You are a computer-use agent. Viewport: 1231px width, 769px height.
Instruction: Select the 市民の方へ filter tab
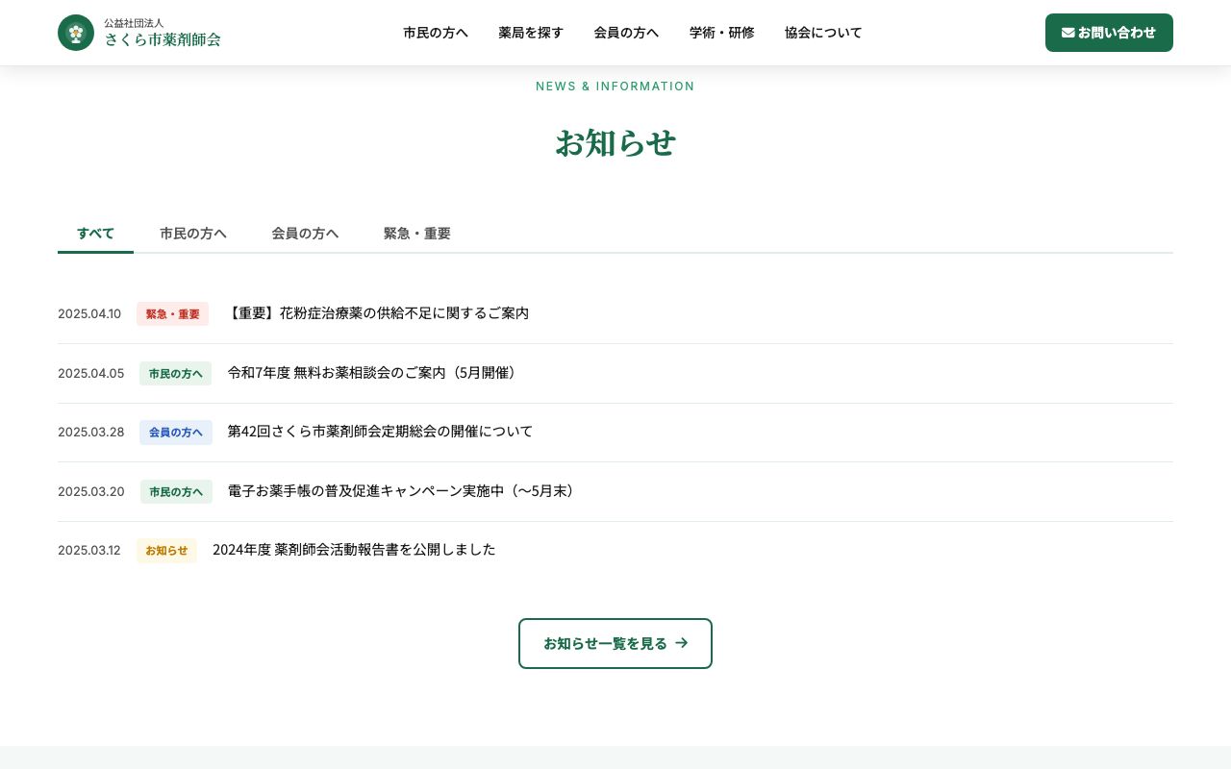pos(193,233)
